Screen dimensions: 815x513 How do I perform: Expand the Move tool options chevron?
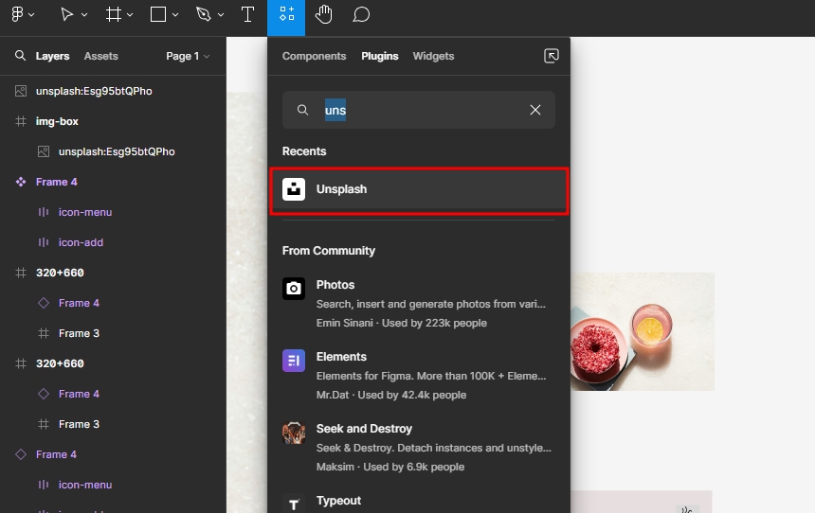(x=84, y=15)
